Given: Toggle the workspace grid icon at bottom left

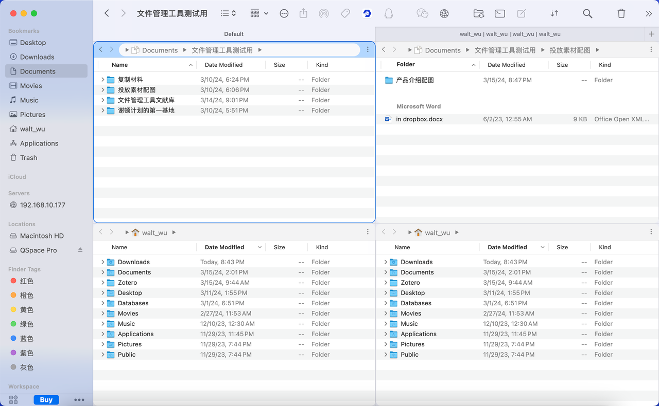Looking at the screenshot, I should coord(14,399).
